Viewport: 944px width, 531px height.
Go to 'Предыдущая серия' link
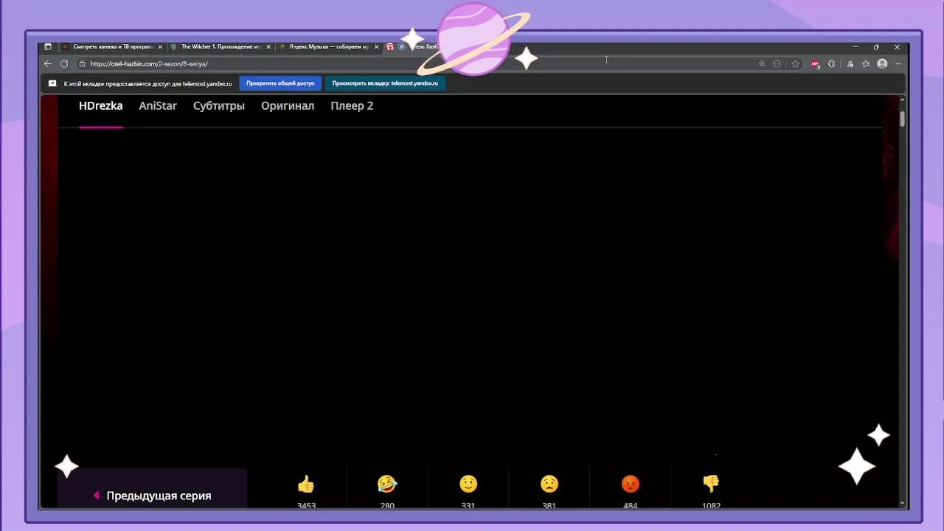coord(152,496)
